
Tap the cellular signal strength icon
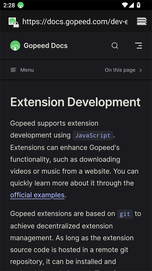[131, 5]
